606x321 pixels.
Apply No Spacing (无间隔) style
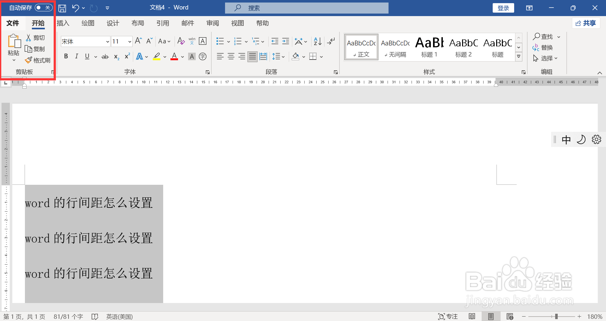point(395,47)
